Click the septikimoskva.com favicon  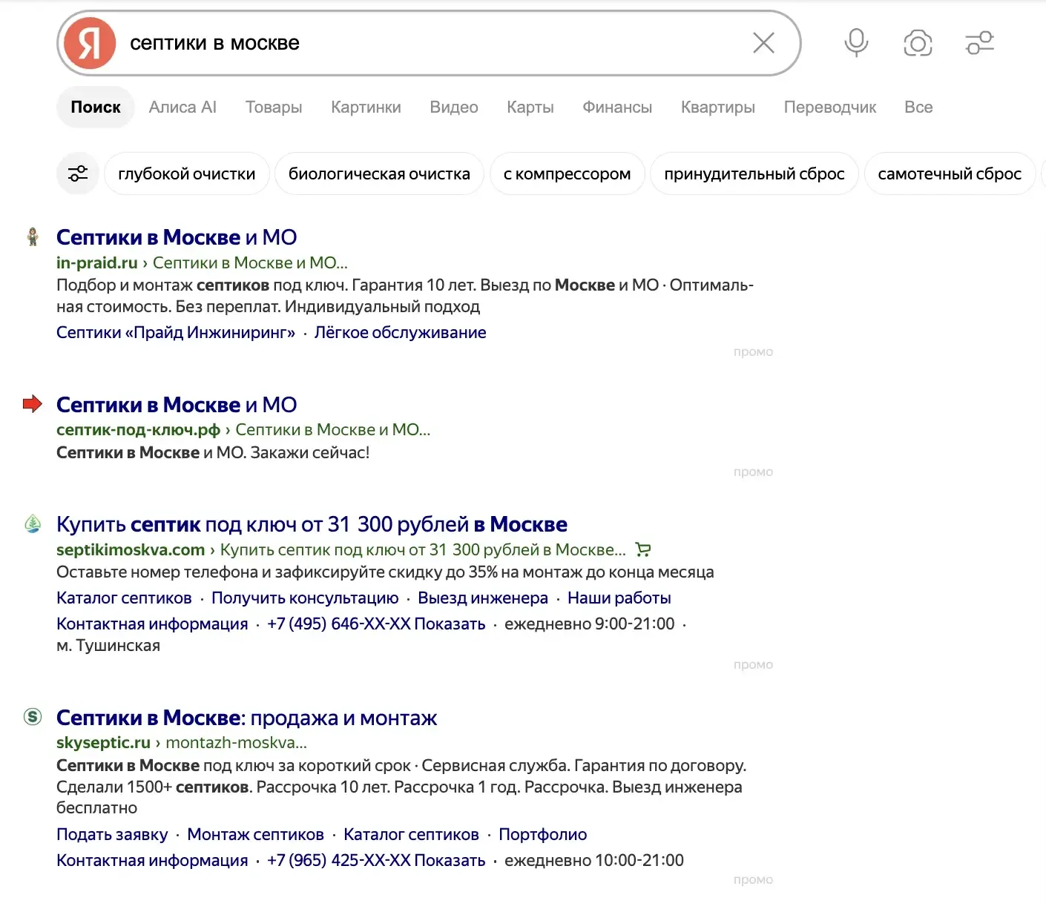(33, 524)
